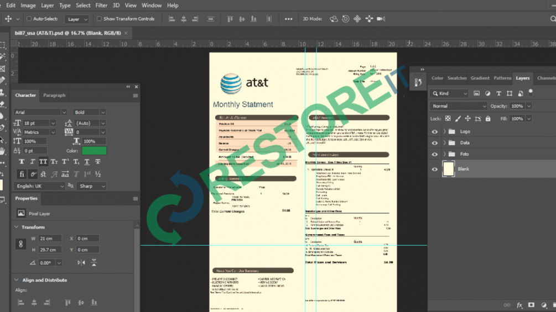Filter layers by smart objects icon
Screen dimensions: 556x312
click(x=521, y=93)
